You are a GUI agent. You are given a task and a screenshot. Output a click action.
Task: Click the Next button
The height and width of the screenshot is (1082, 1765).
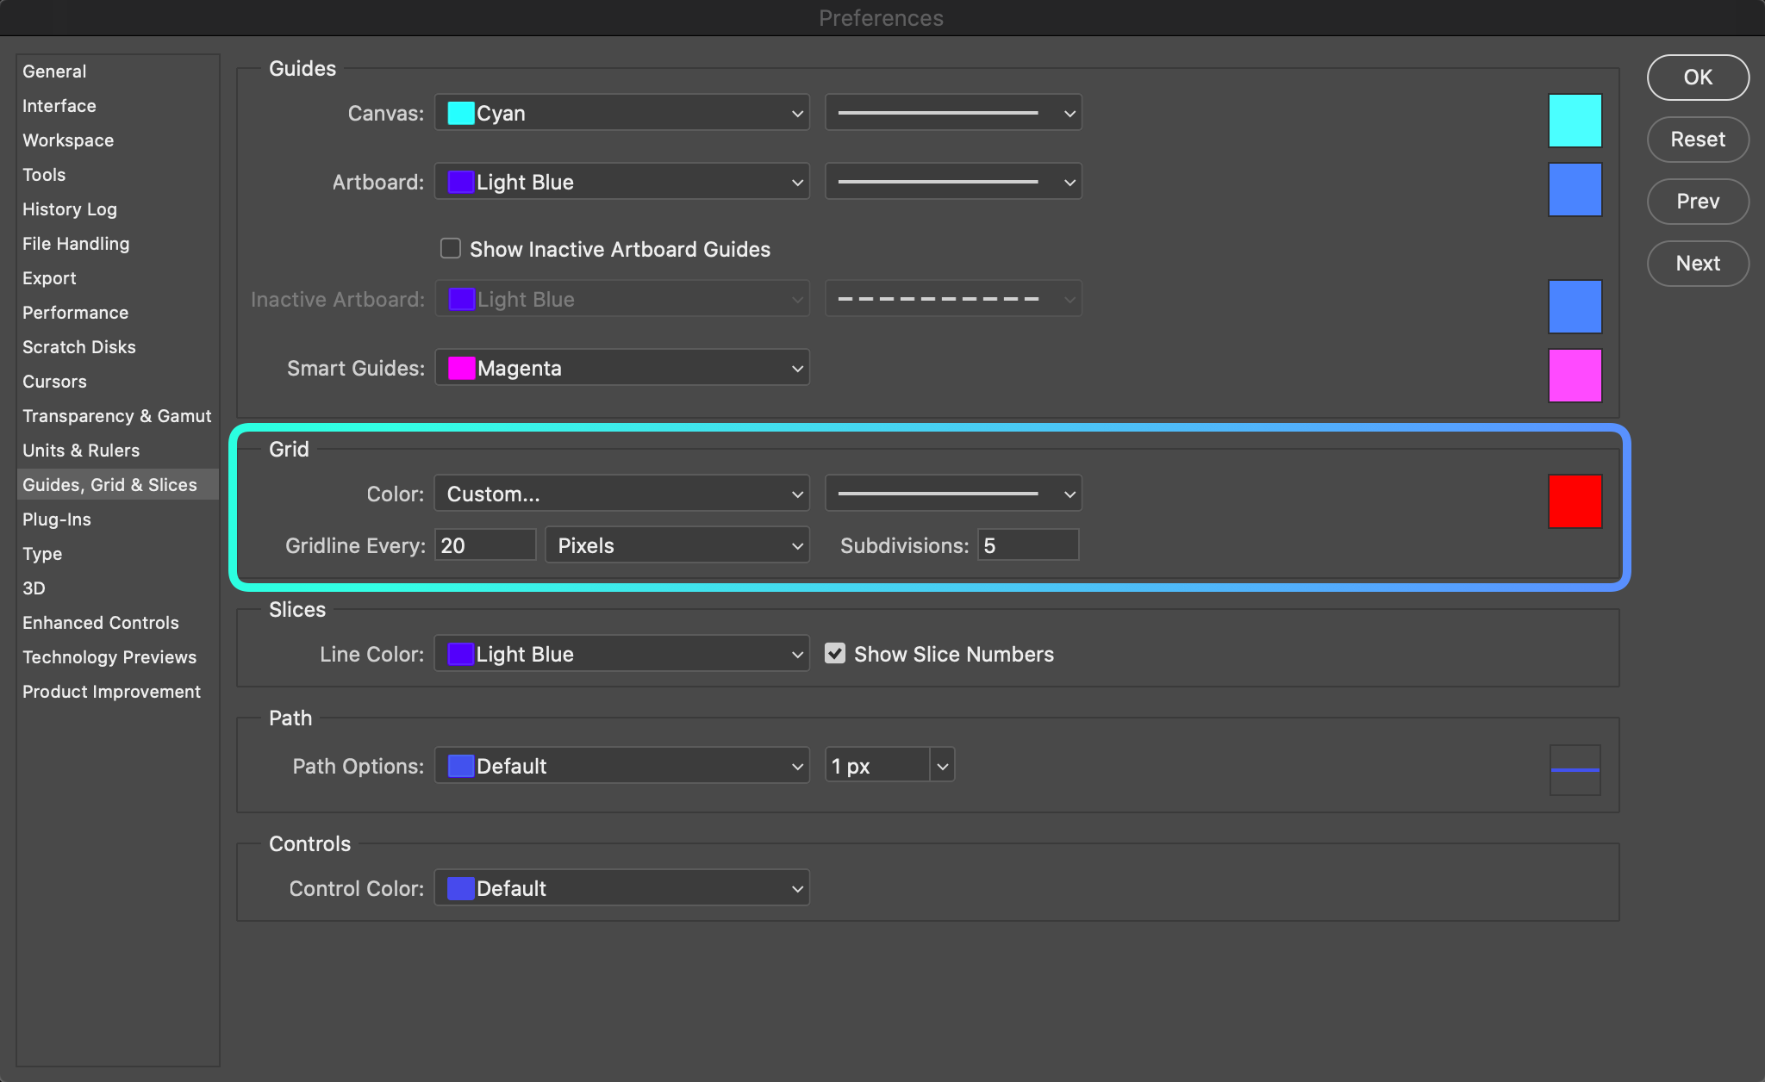tap(1697, 264)
